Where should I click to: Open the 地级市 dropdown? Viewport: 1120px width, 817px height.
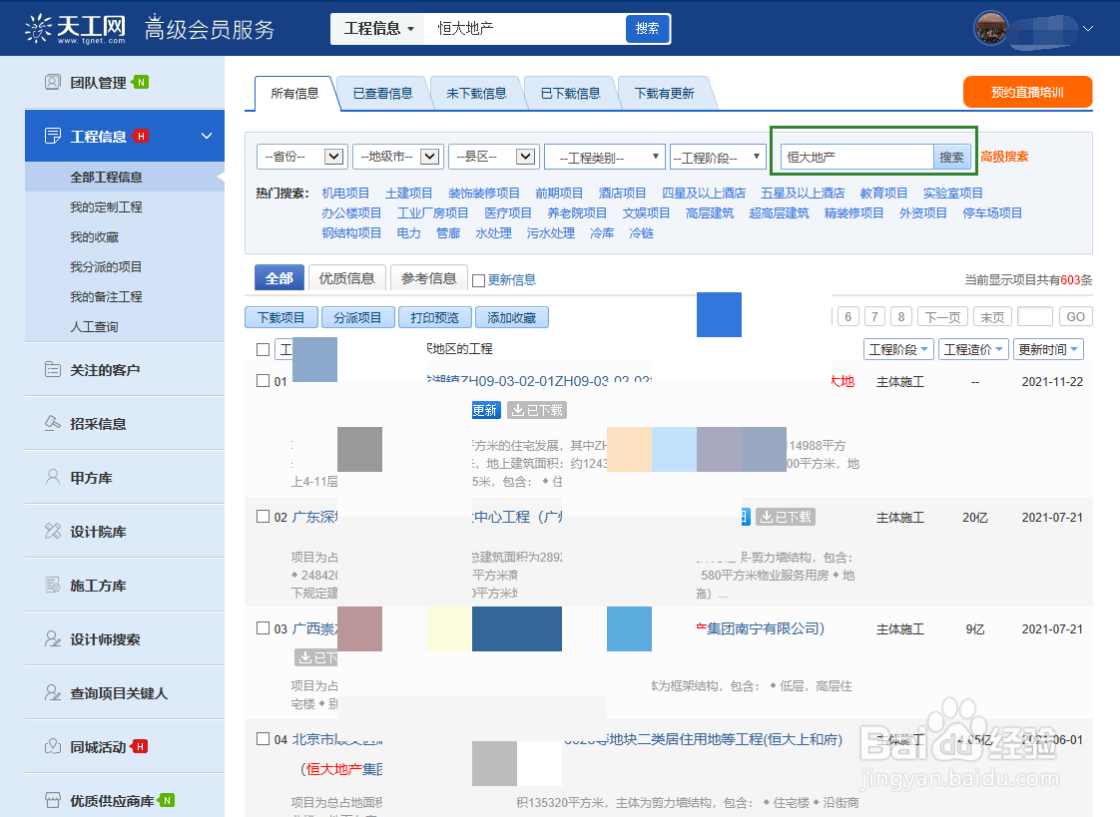pos(398,157)
